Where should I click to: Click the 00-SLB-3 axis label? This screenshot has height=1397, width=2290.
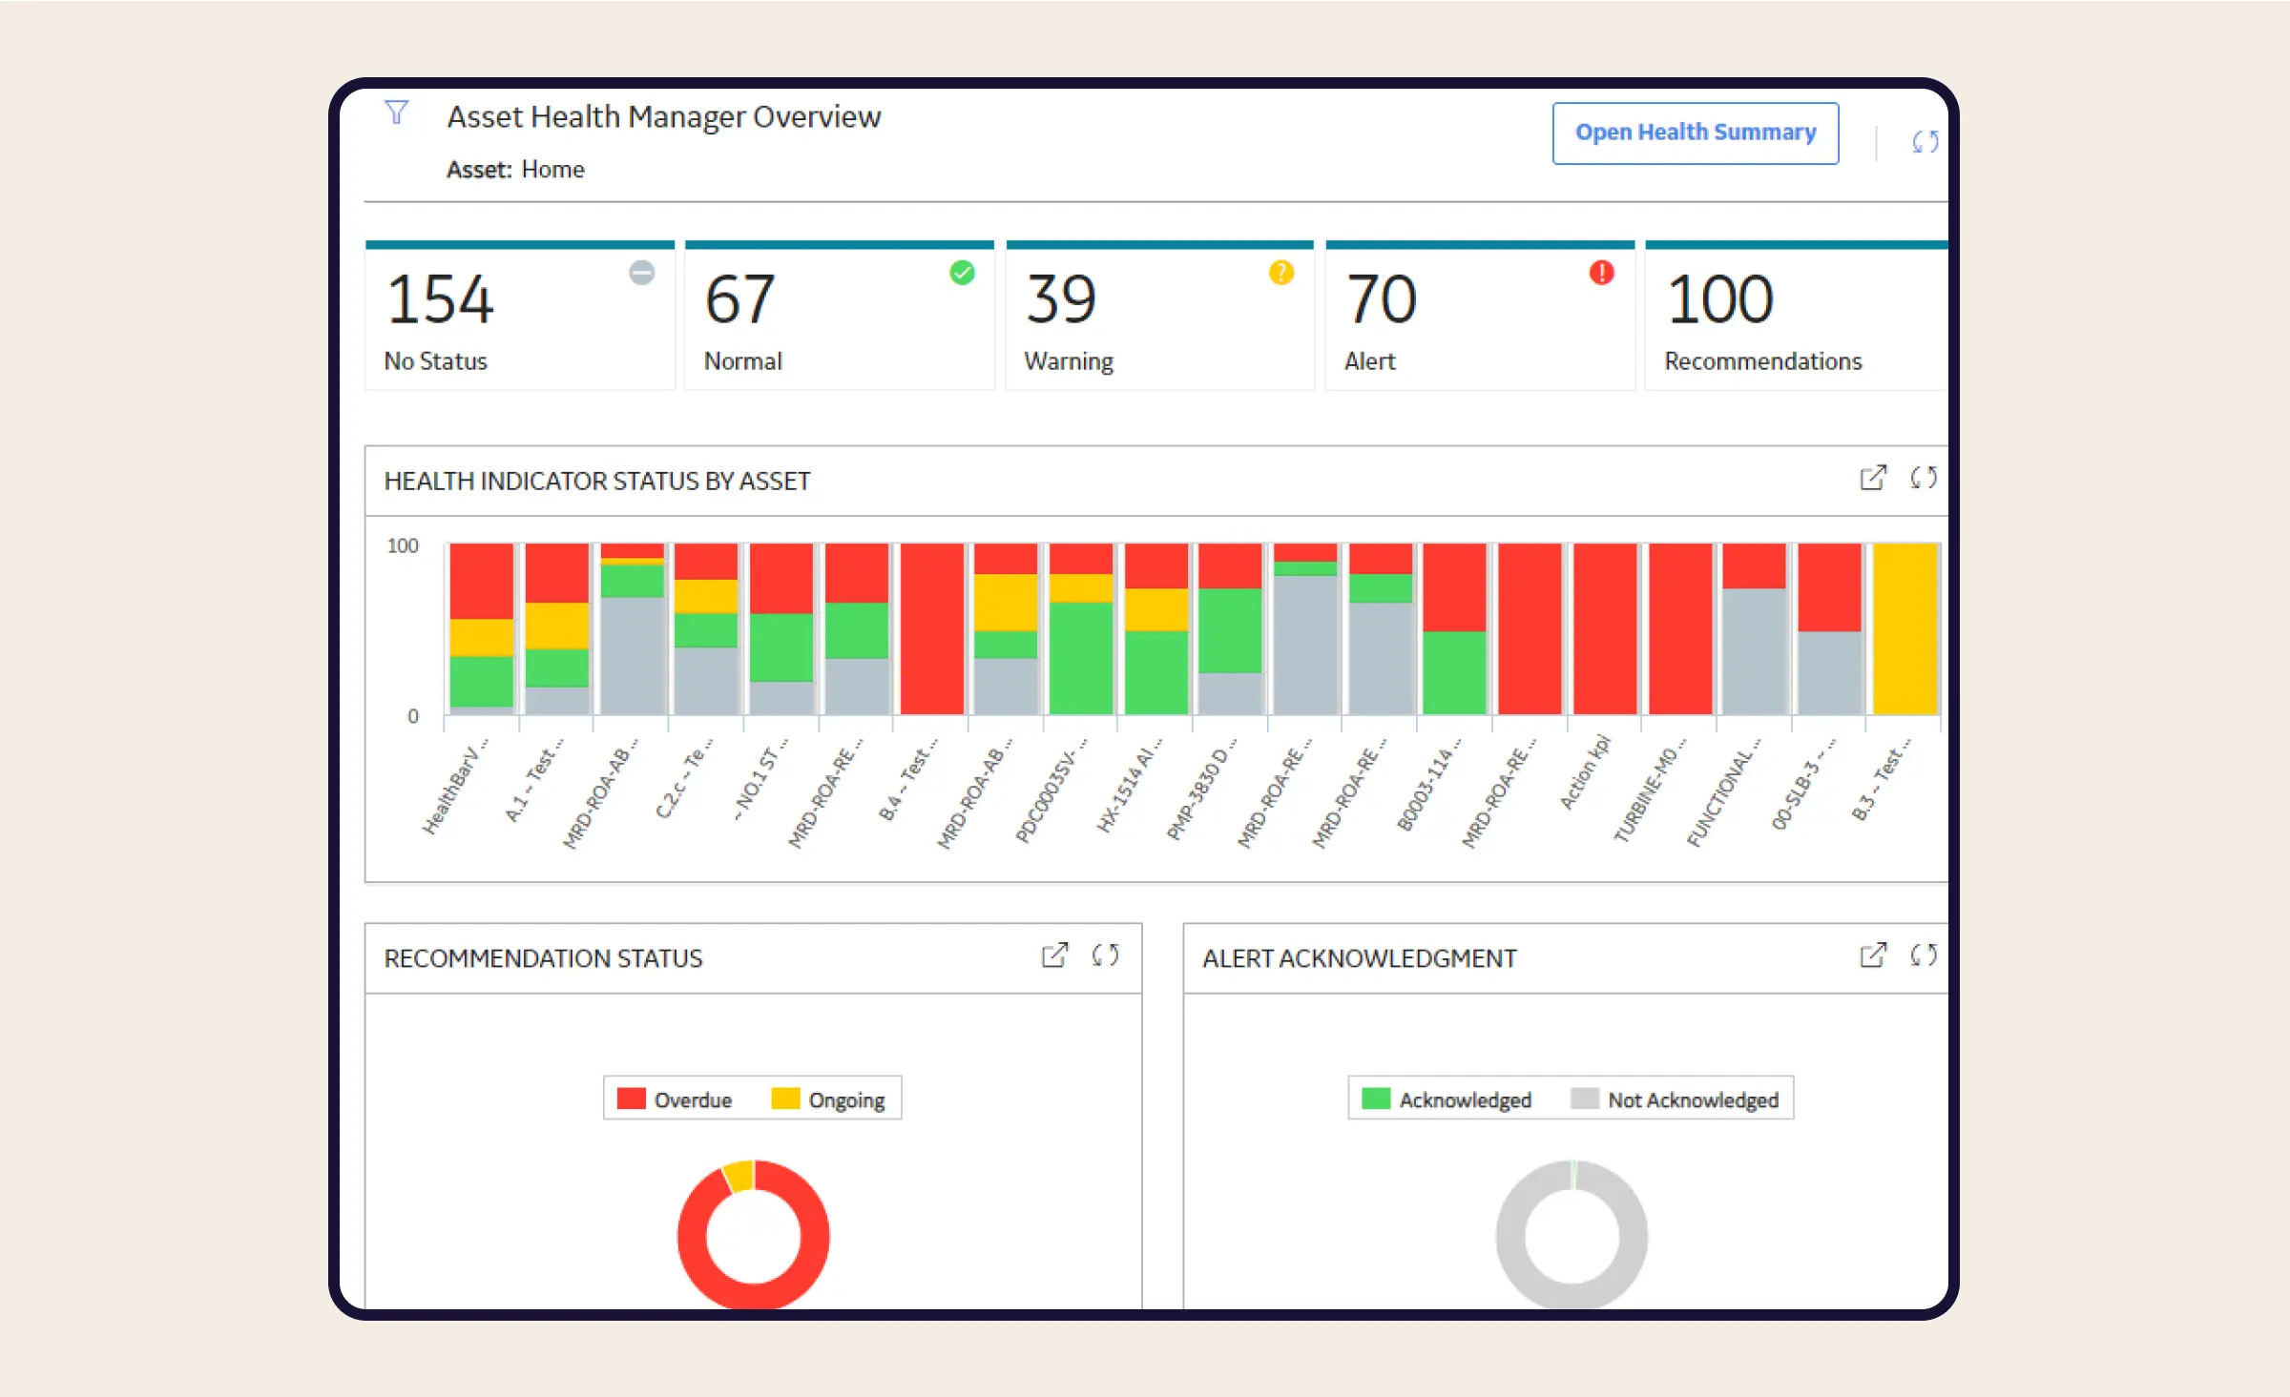click(1804, 783)
